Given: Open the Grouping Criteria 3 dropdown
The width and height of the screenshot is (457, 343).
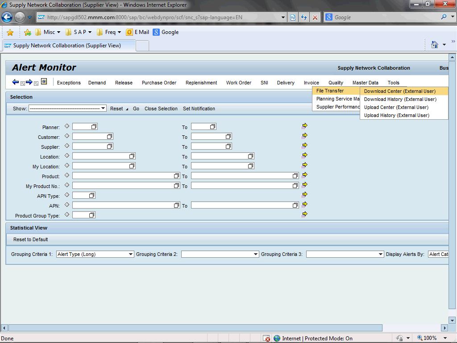Looking at the screenshot, I should point(345,254).
